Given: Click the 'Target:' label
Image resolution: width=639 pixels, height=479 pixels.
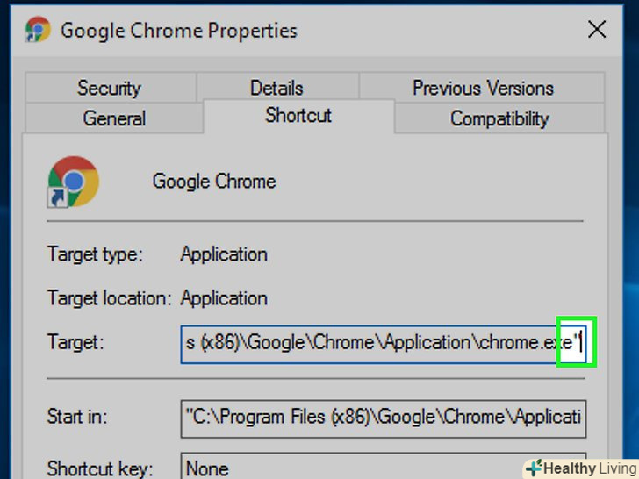Looking at the screenshot, I should pyautogui.click(x=75, y=342).
